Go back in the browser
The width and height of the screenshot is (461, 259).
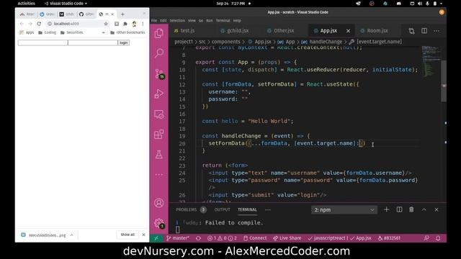22,24
